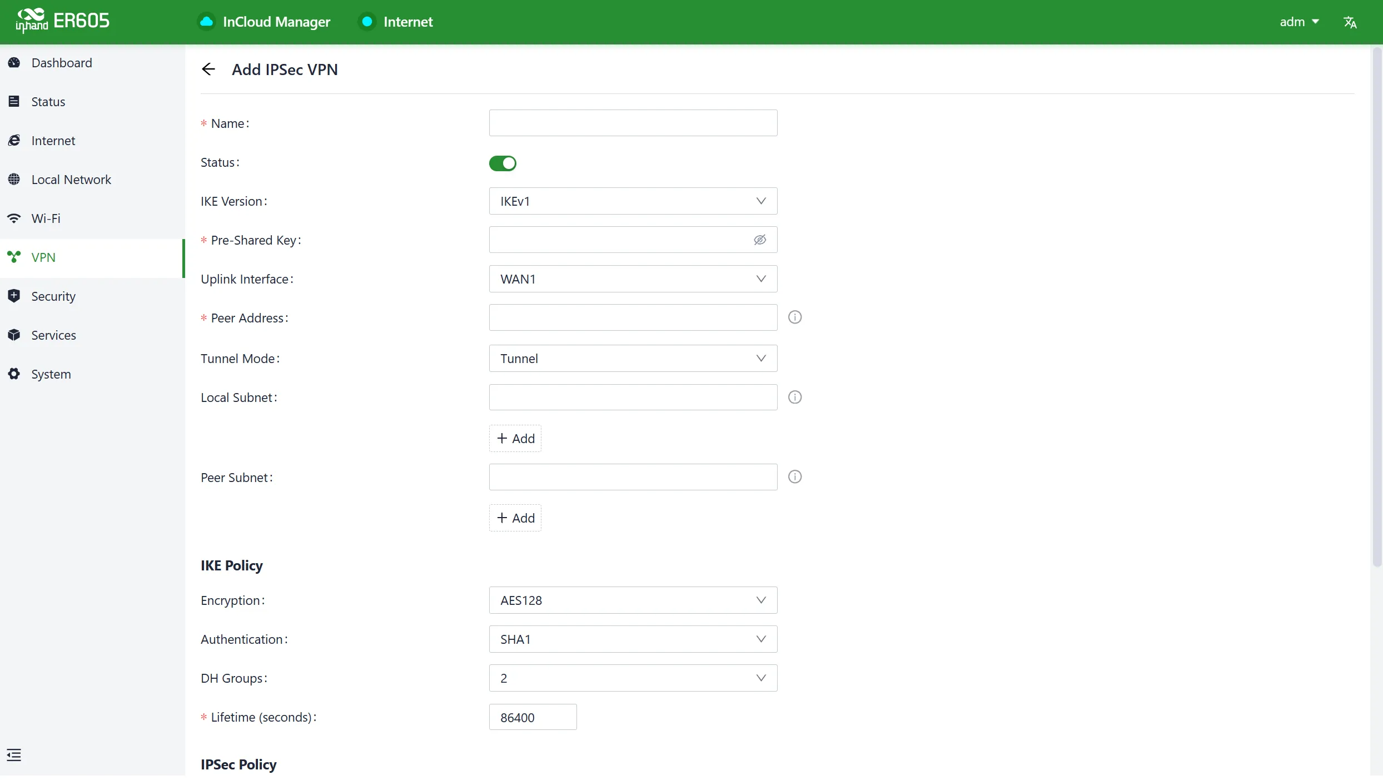Open the language switch icon
1383x780 pixels.
point(1350,22)
